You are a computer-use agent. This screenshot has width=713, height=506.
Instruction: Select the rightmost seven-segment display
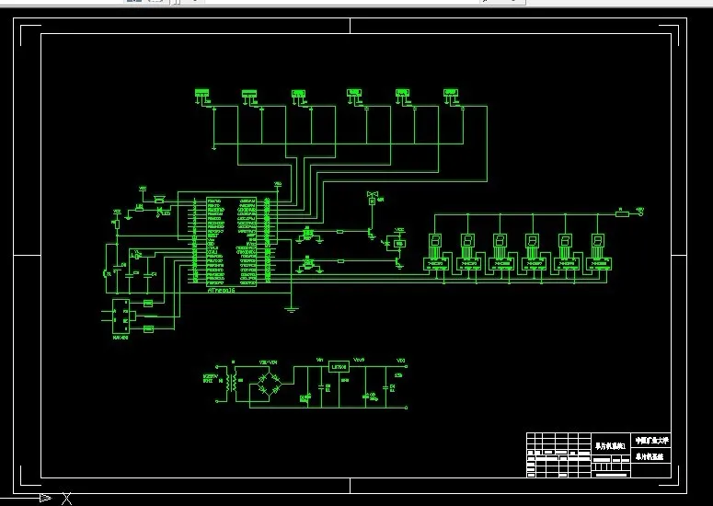coord(598,240)
